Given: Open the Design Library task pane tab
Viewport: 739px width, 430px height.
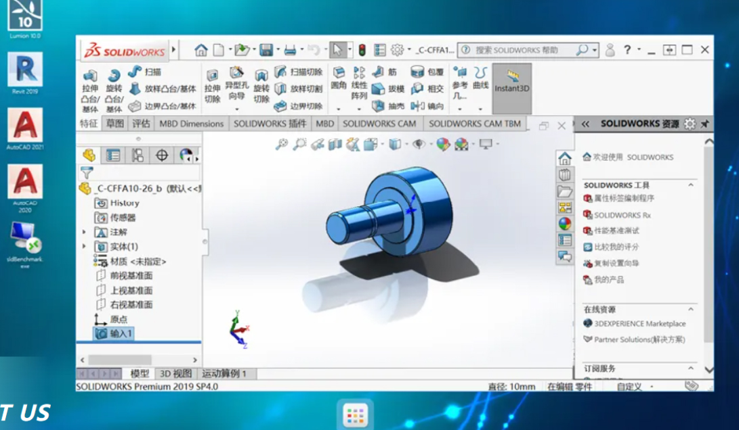Looking at the screenshot, I should 565,175.
